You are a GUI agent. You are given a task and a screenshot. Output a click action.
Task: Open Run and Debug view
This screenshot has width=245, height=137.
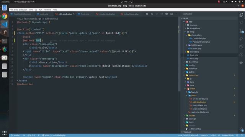(x=241, y=39)
